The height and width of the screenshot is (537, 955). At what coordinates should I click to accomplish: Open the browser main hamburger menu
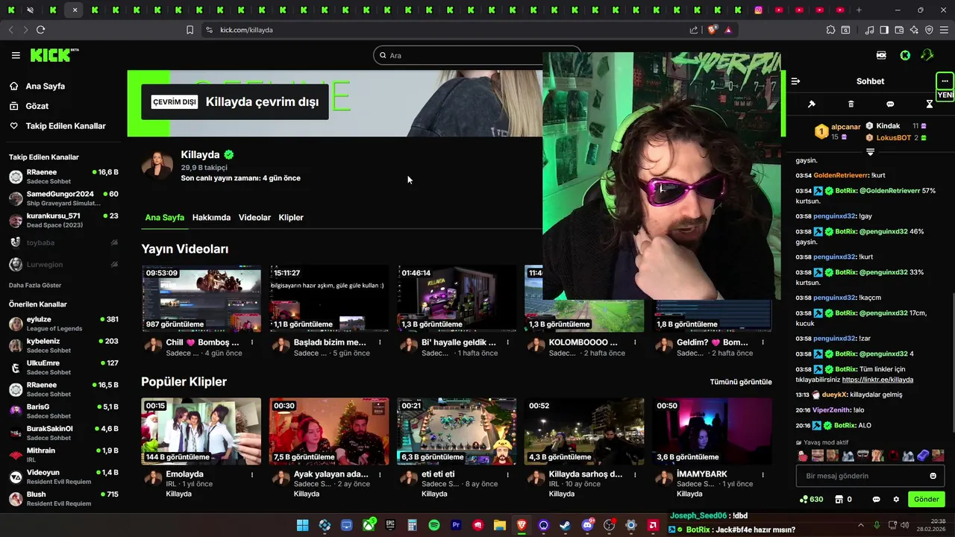[x=944, y=30]
